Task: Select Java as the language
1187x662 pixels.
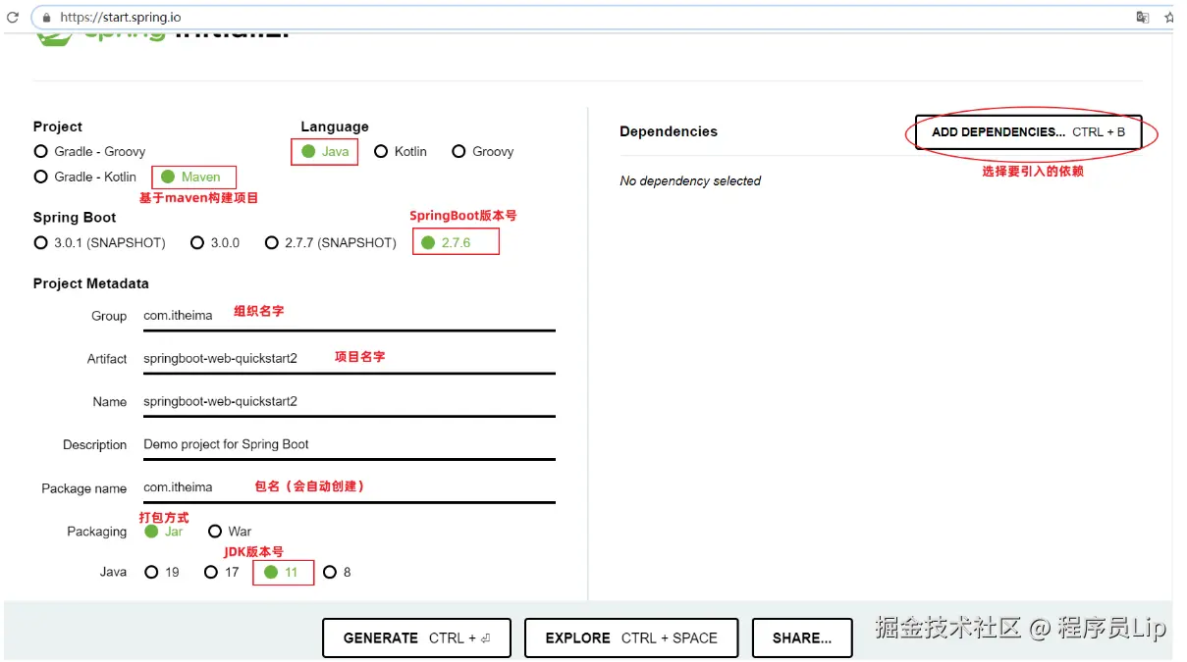Action: (x=325, y=151)
